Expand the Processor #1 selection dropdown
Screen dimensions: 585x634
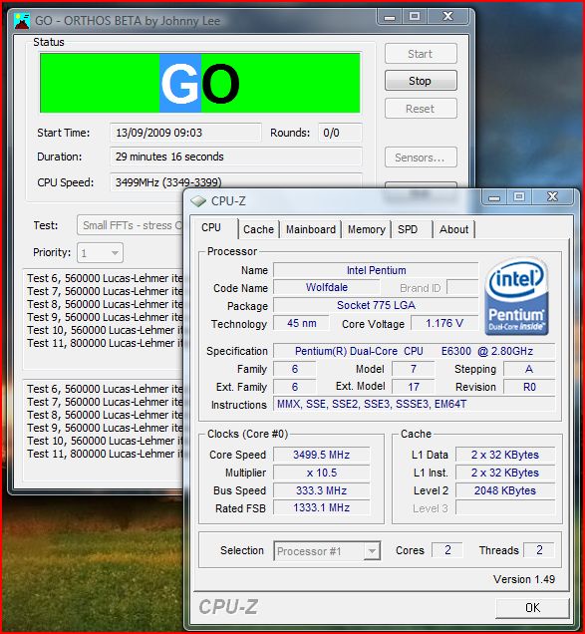[x=327, y=551]
